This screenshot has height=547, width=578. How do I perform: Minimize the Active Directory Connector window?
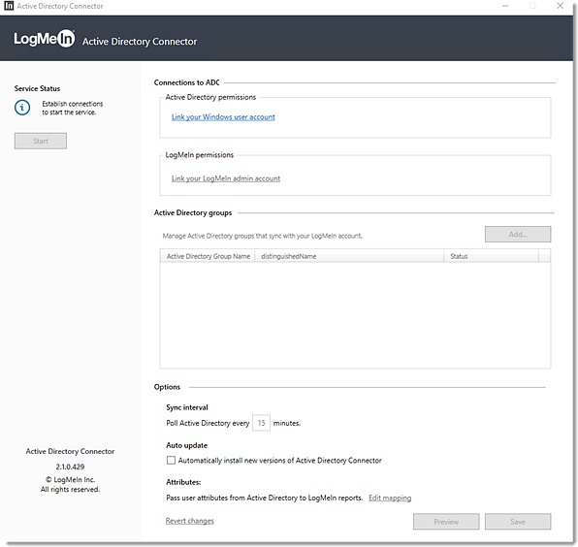[x=505, y=6]
